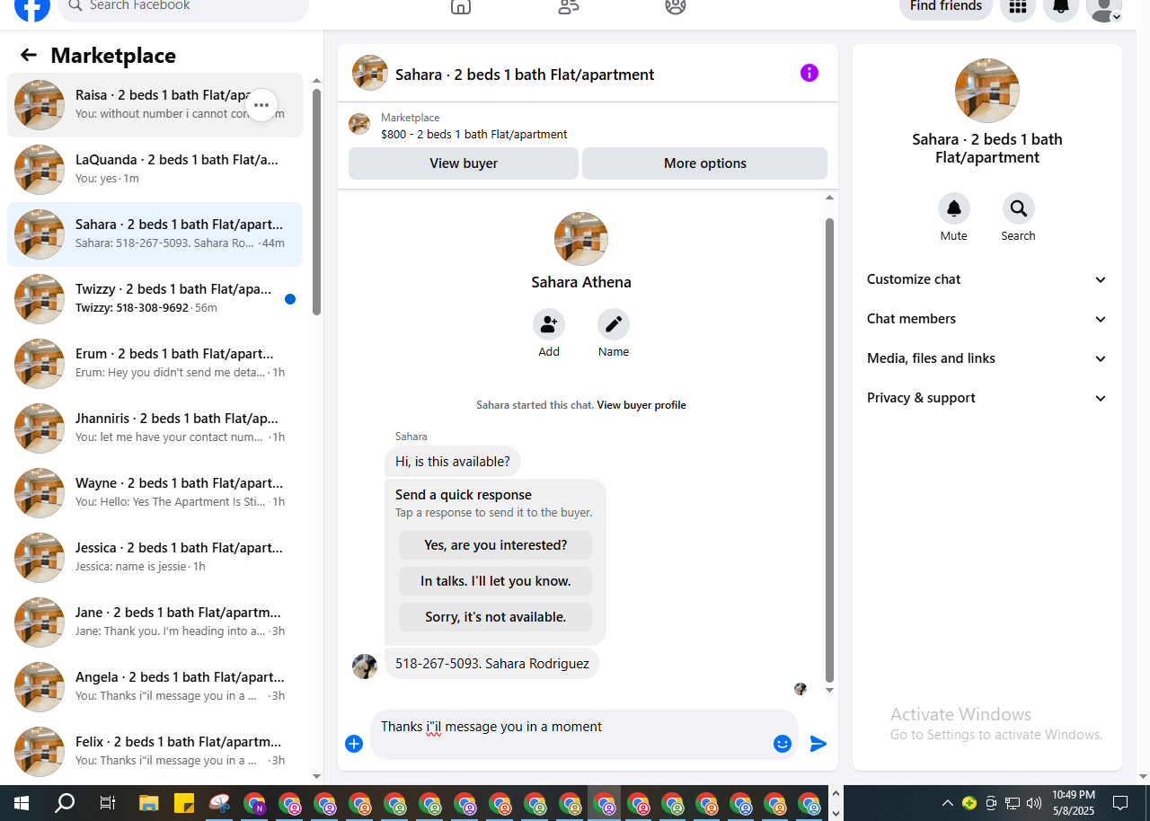The image size is (1150, 821).
Task: Click the Facebook logo
Action: tap(32, 7)
